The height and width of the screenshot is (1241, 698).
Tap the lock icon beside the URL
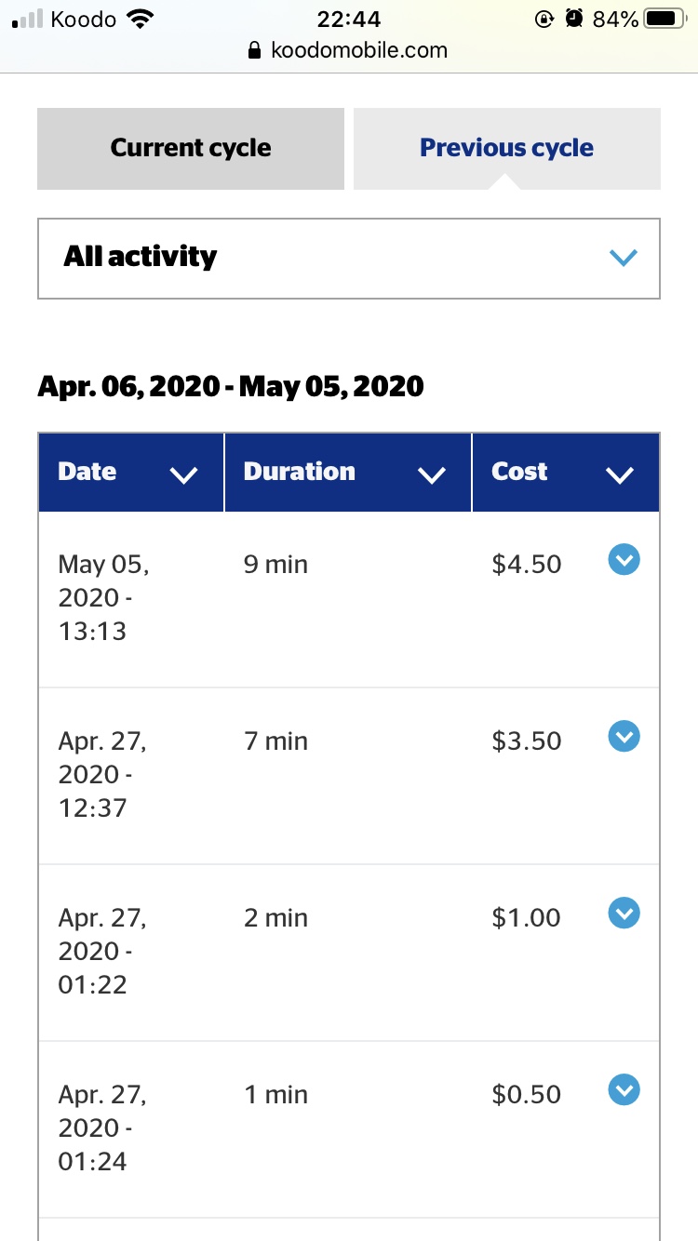pos(255,51)
